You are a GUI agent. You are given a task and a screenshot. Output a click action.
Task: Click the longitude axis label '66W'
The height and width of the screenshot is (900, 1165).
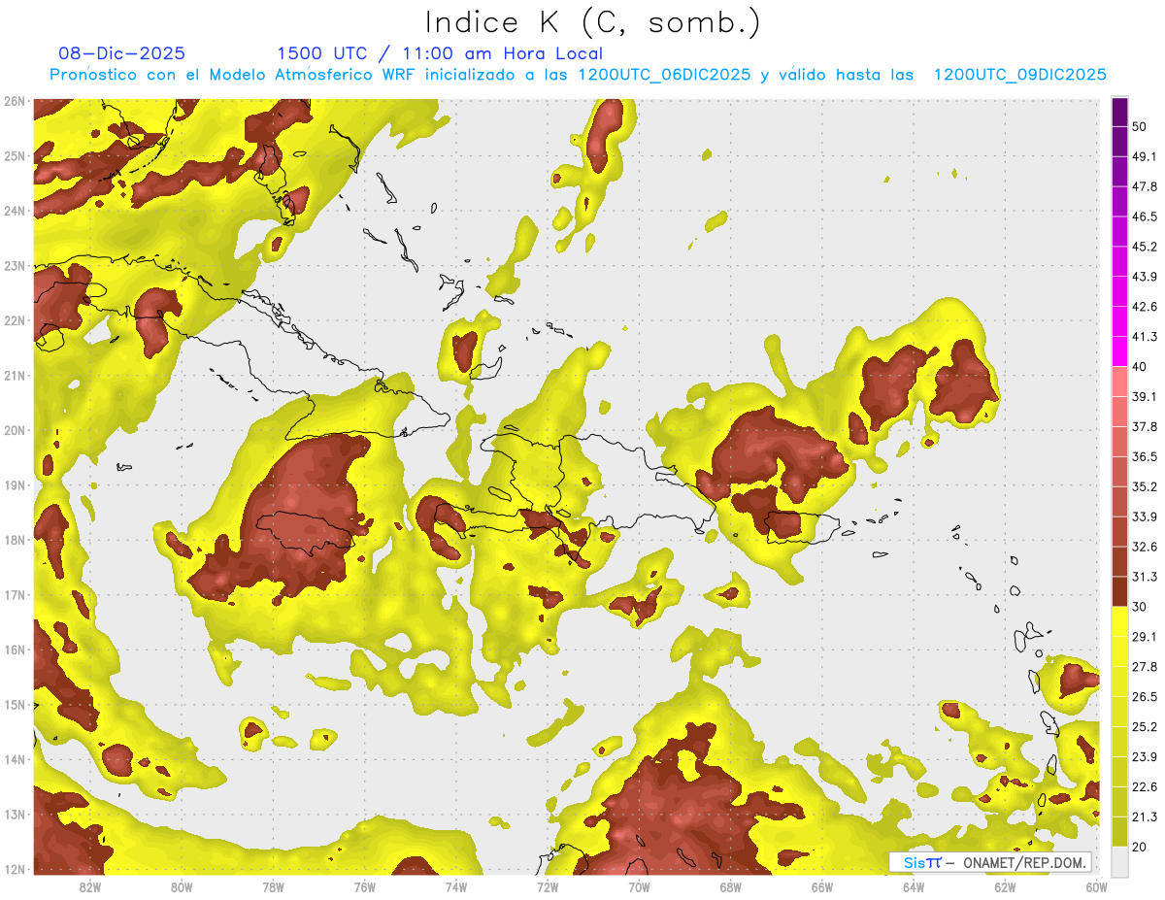tap(821, 887)
